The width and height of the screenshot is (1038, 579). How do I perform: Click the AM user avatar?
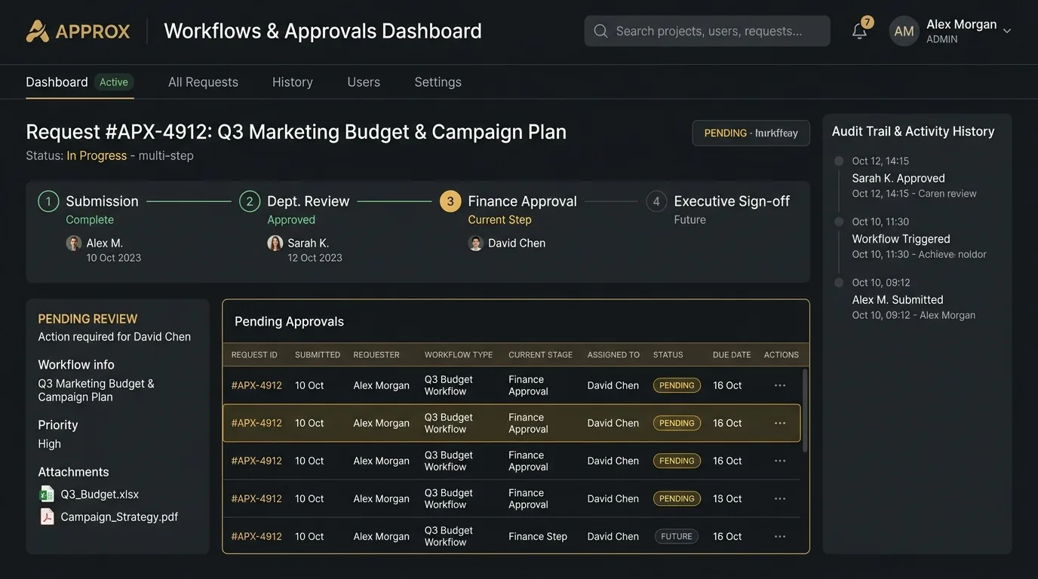pyautogui.click(x=904, y=31)
